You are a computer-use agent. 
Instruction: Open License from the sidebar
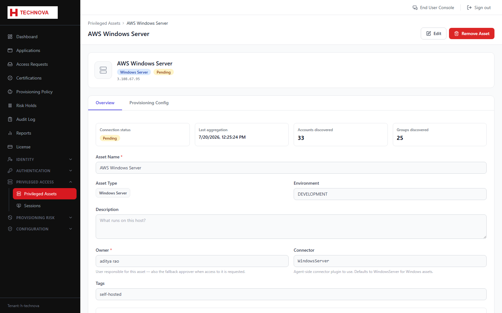(x=40, y=147)
